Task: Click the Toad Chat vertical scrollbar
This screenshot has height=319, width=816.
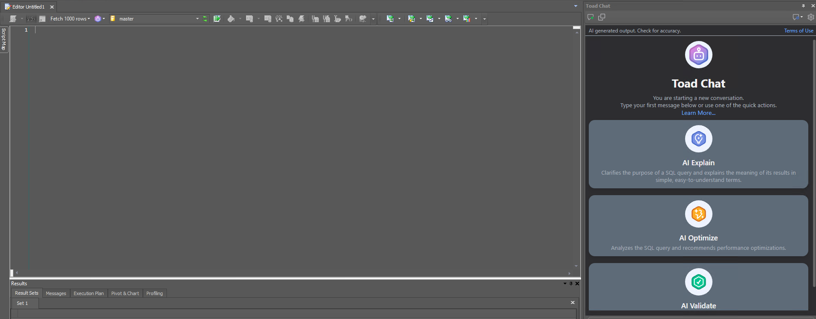Action: point(813,162)
